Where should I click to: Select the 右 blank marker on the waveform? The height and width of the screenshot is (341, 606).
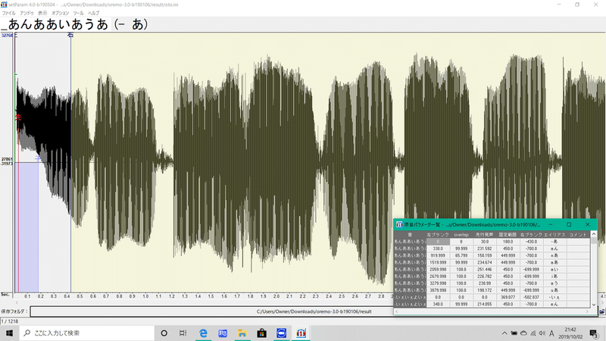pyautogui.click(x=70, y=35)
